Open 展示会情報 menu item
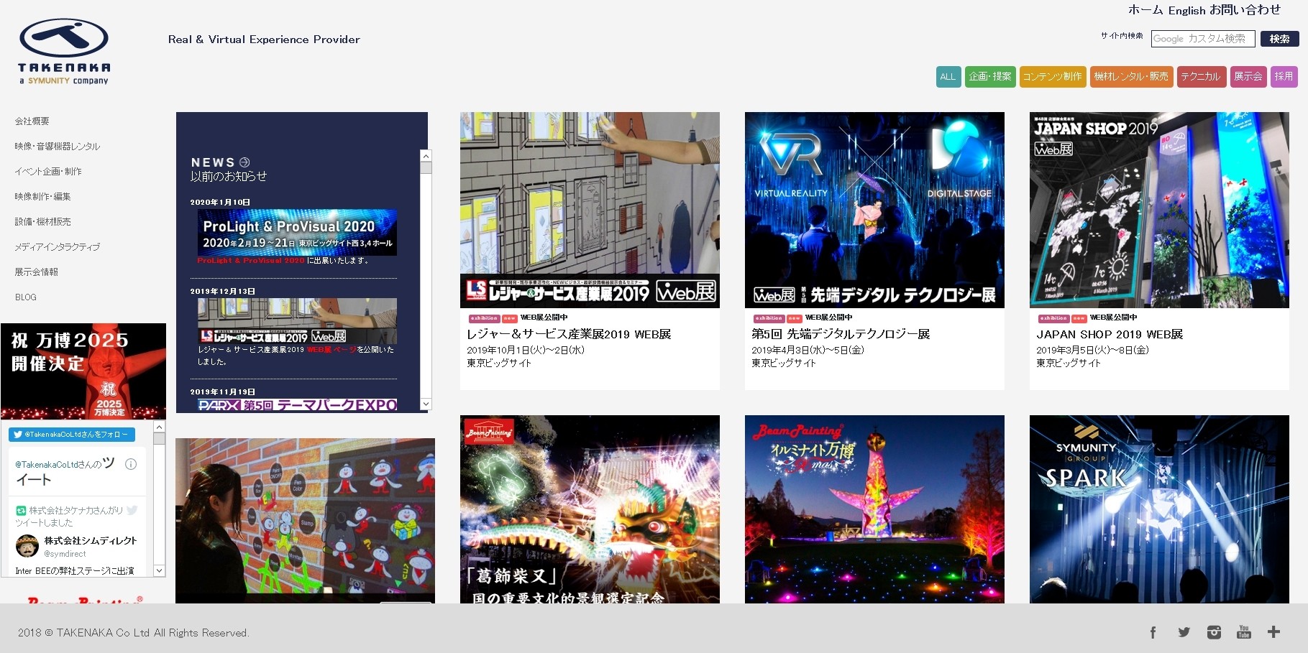 [x=37, y=272]
